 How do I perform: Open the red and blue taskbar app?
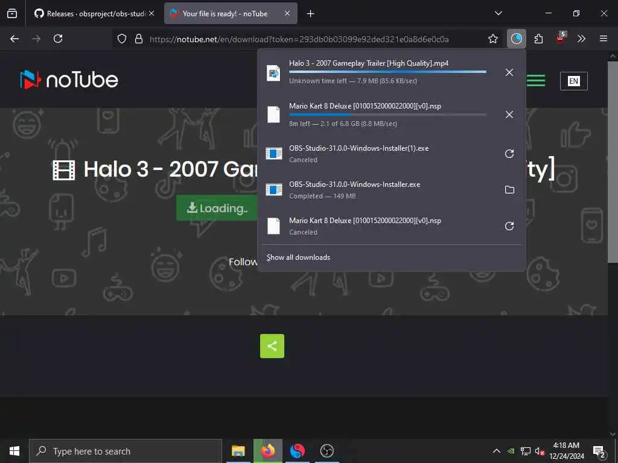click(x=297, y=451)
